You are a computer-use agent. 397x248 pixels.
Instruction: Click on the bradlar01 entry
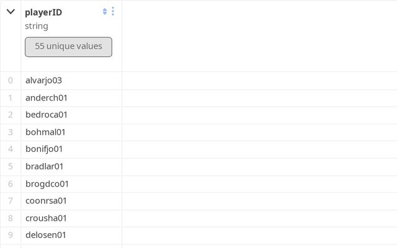click(x=45, y=166)
